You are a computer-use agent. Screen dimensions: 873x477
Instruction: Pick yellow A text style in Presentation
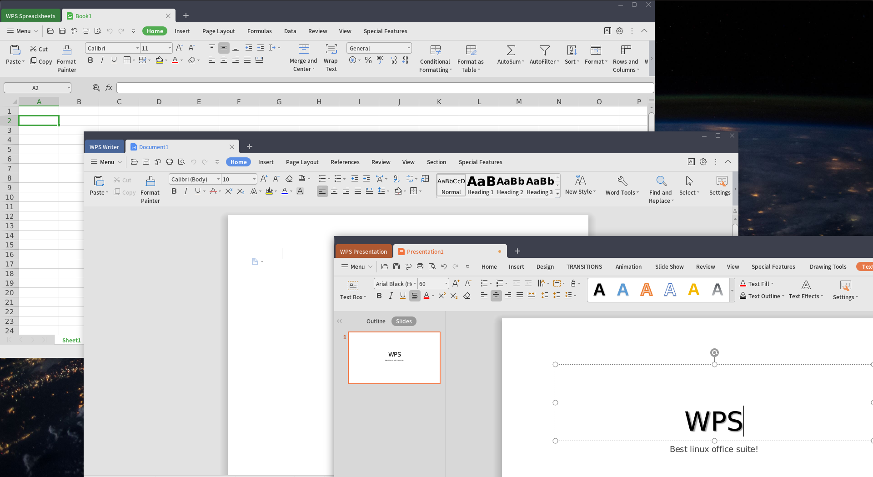pos(694,289)
